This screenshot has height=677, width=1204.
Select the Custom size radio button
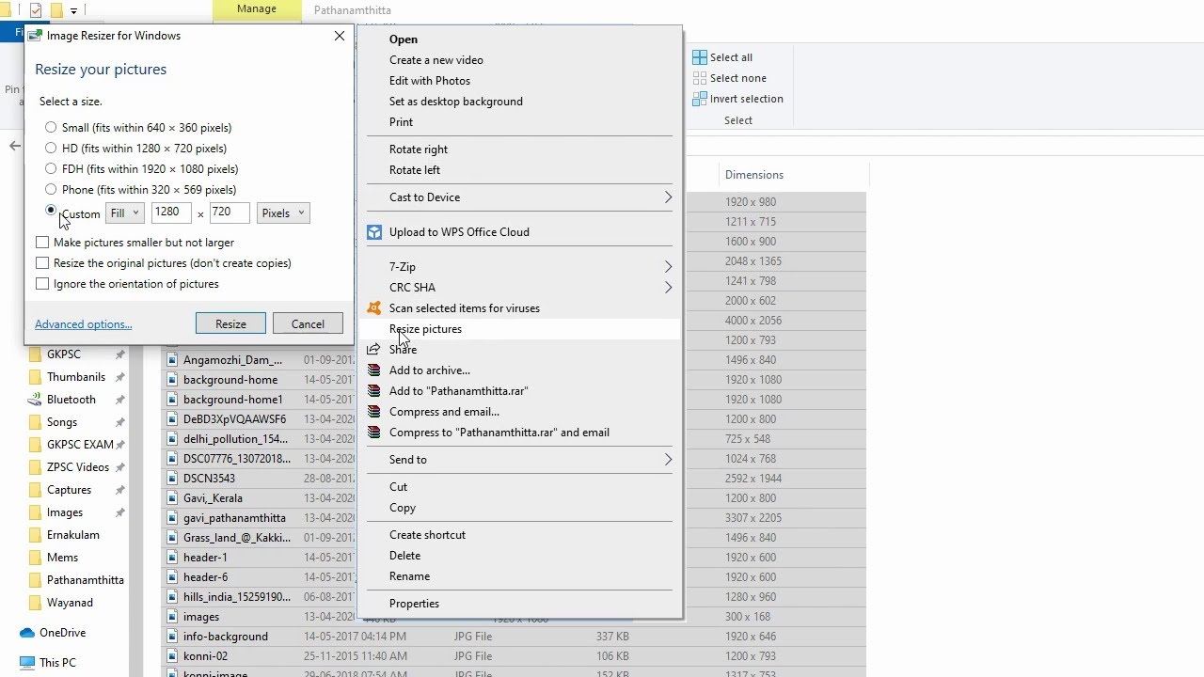click(51, 211)
